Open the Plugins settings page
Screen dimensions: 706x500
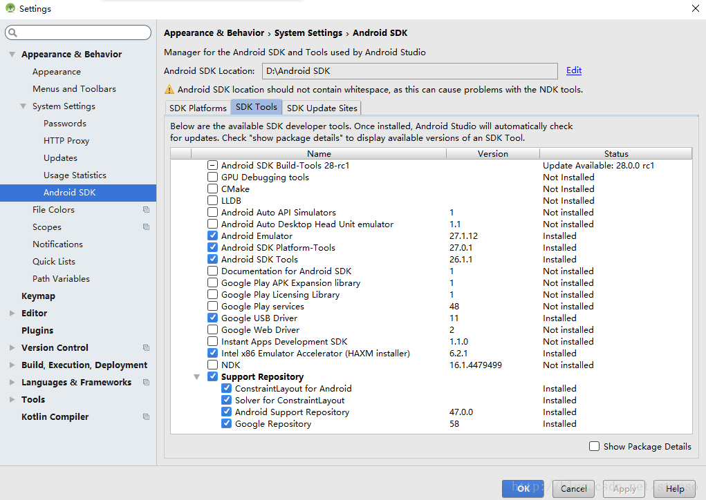click(x=37, y=331)
